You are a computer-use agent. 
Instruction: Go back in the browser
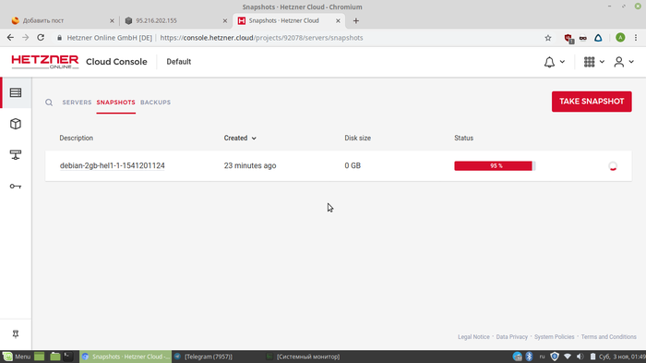pos(10,38)
